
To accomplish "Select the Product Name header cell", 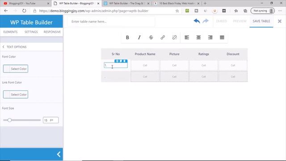I will click(x=145, y=54).
